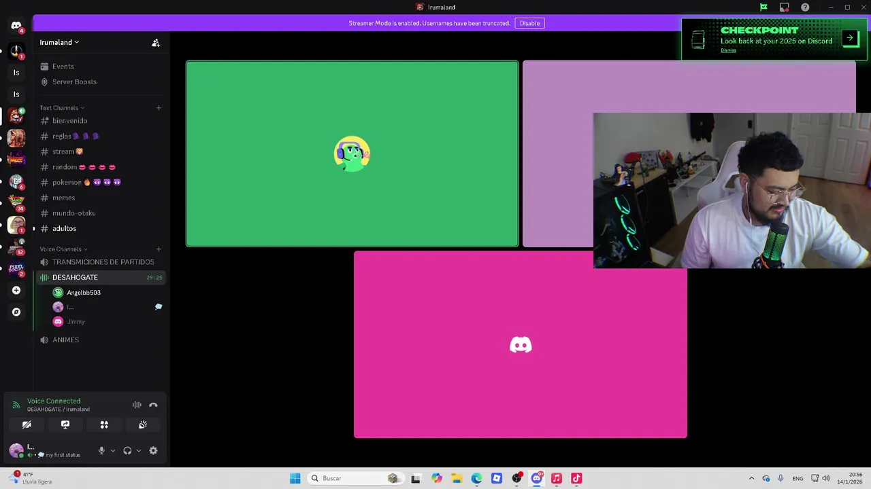
Task: Open Discord help question mark icon
Action: point(805,7)
